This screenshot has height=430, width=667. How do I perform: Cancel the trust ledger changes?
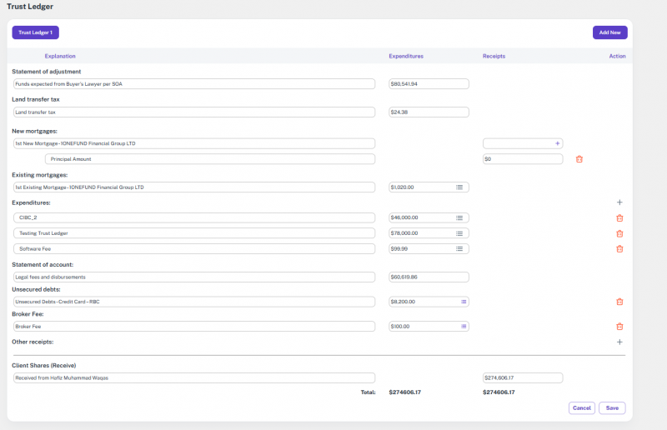(581, 408)
